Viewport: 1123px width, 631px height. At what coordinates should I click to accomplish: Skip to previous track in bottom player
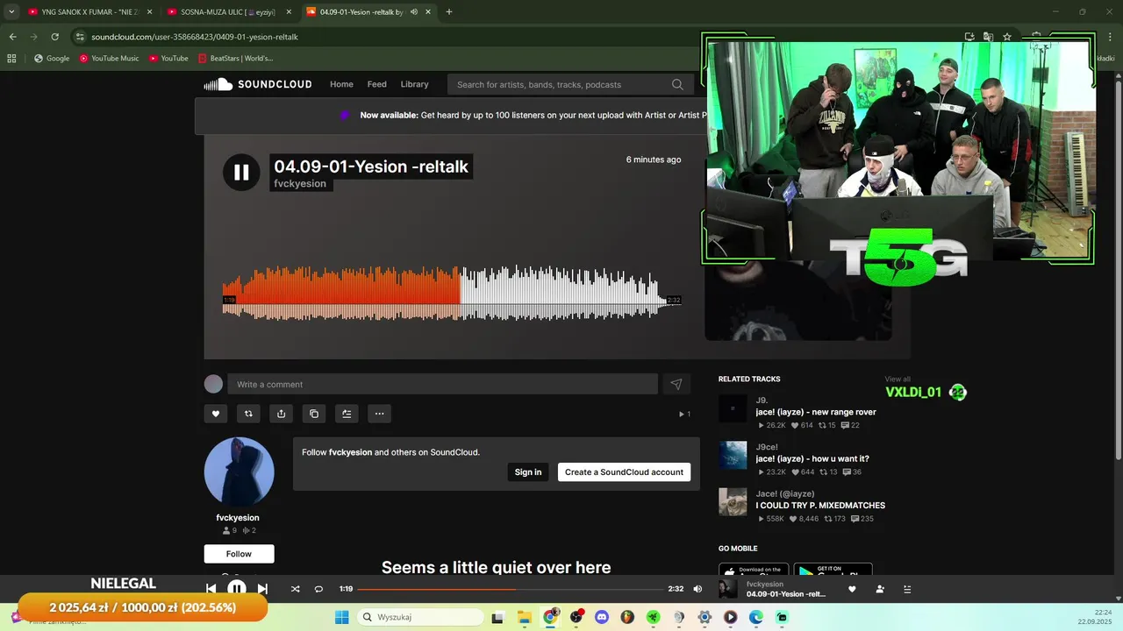(x=211, y=589)
